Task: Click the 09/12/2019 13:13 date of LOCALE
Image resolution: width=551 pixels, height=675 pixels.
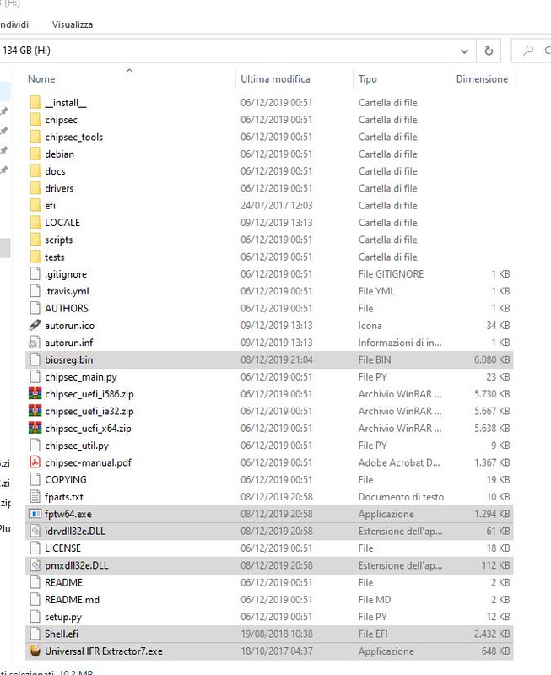Action: [x=277, y=223]
